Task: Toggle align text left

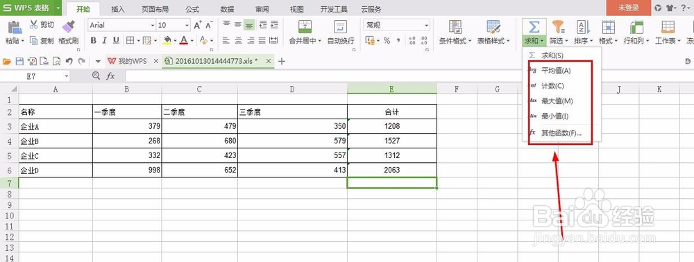Action: (x=227, y=41)
